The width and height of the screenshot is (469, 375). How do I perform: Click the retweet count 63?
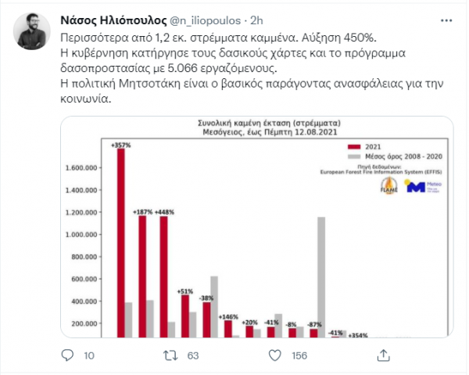click(x=193, y=356)
